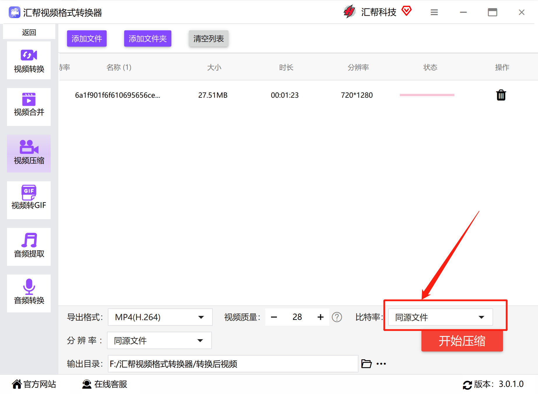Close the 汇帮视频格式转换器 window

point(522,12)
